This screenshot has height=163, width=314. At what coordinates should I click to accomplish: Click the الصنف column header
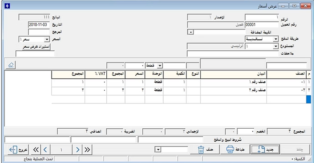click(x=287, y=74)
